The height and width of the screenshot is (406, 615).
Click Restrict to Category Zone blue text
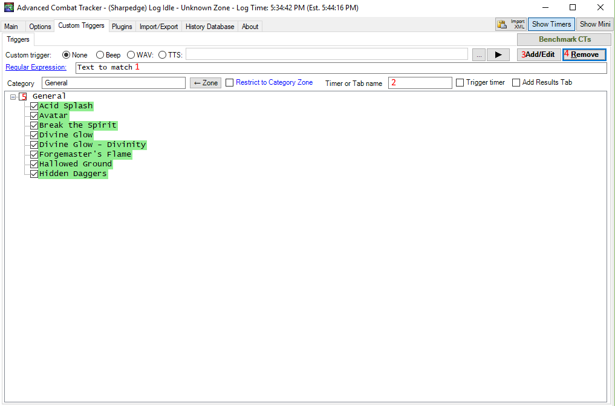(274, 82)
